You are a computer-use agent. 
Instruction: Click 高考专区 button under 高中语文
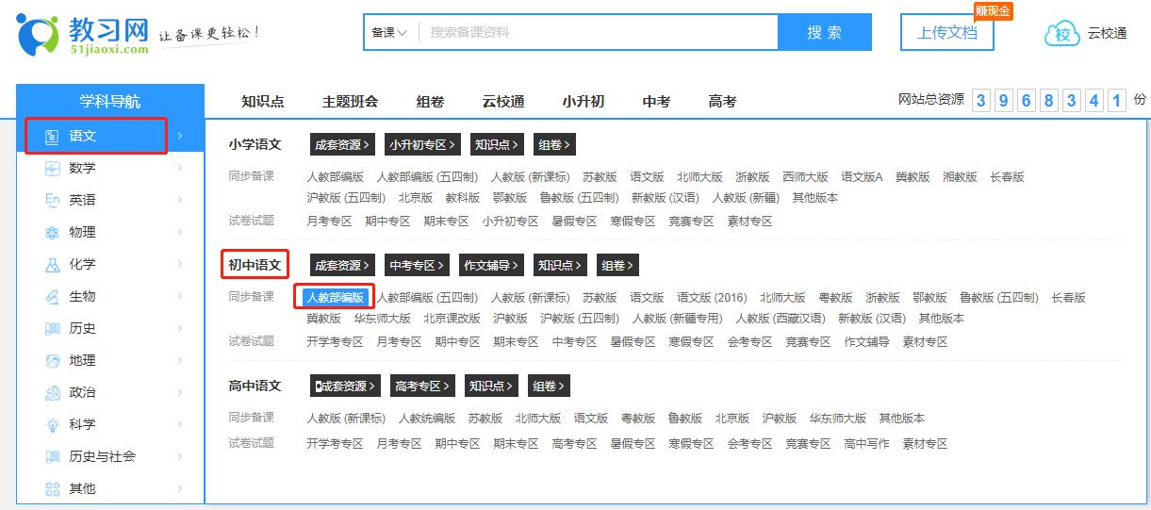(x=422, y=387)
